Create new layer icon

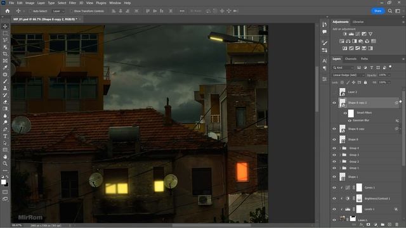coord(390,225)
